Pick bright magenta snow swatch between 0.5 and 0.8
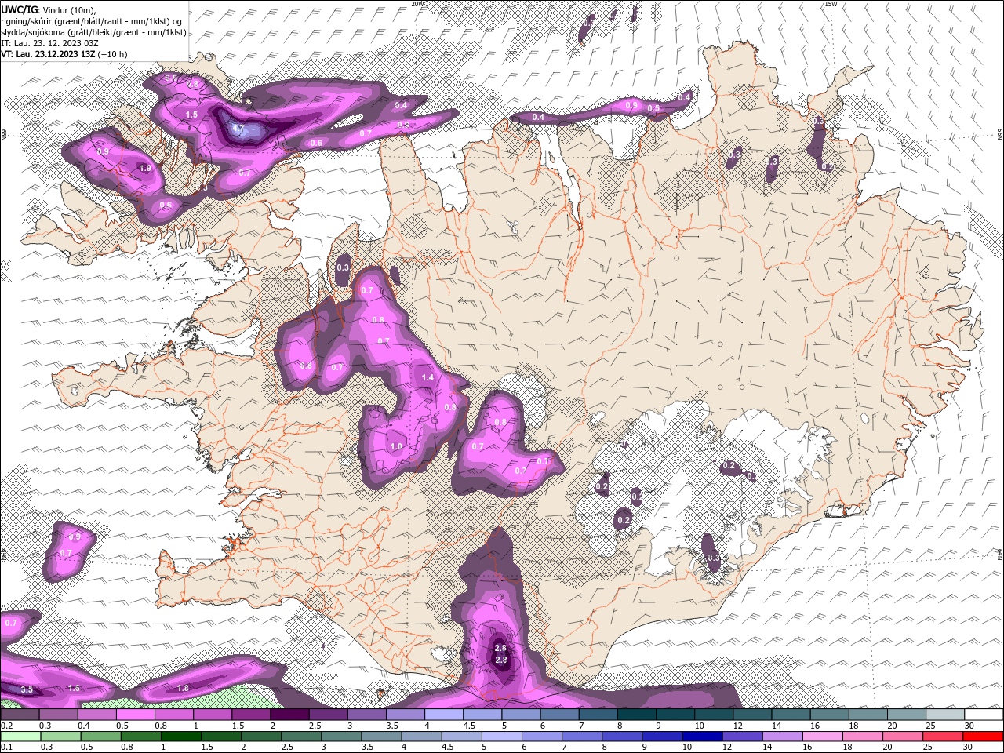1004x753 pixels. 135,715
